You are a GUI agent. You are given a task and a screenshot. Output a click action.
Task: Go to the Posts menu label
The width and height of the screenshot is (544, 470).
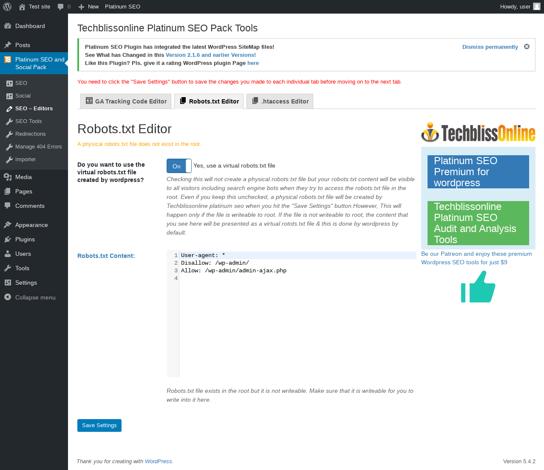[x=23, y=45]
